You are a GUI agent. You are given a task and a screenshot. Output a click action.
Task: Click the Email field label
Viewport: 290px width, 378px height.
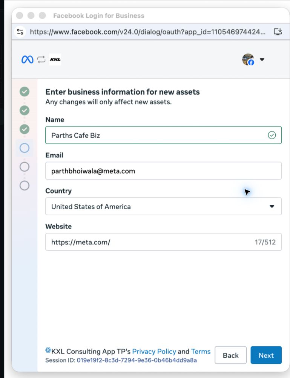54,155
